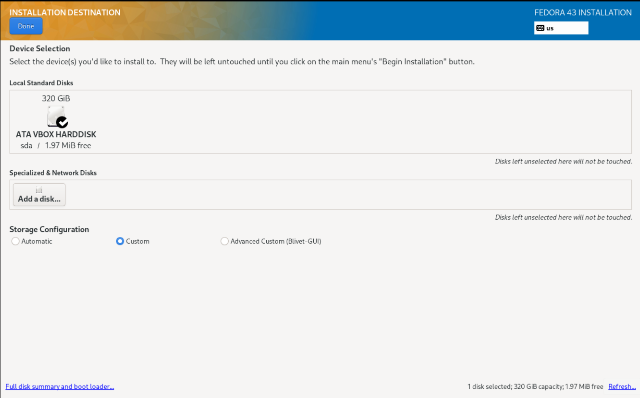Select the Custom storage configuration radio
The image size is (640, 398).
click(120, 241)
